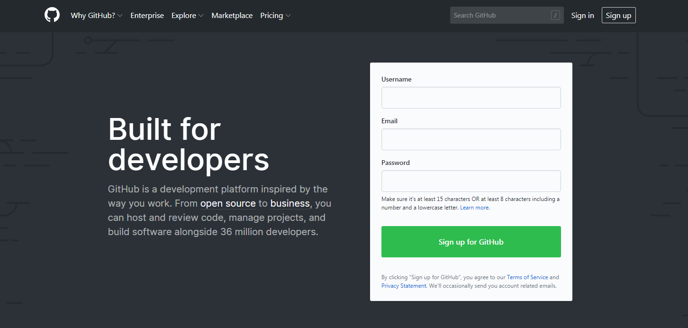This screenshot has height=328, width=688.
Task: Follow the open source link
Action: coord(228,203)
